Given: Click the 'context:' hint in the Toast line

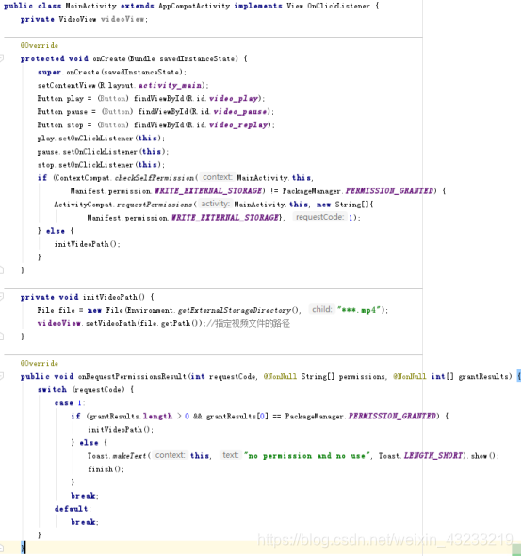Looking at the screenshot, I should point(171,455).
